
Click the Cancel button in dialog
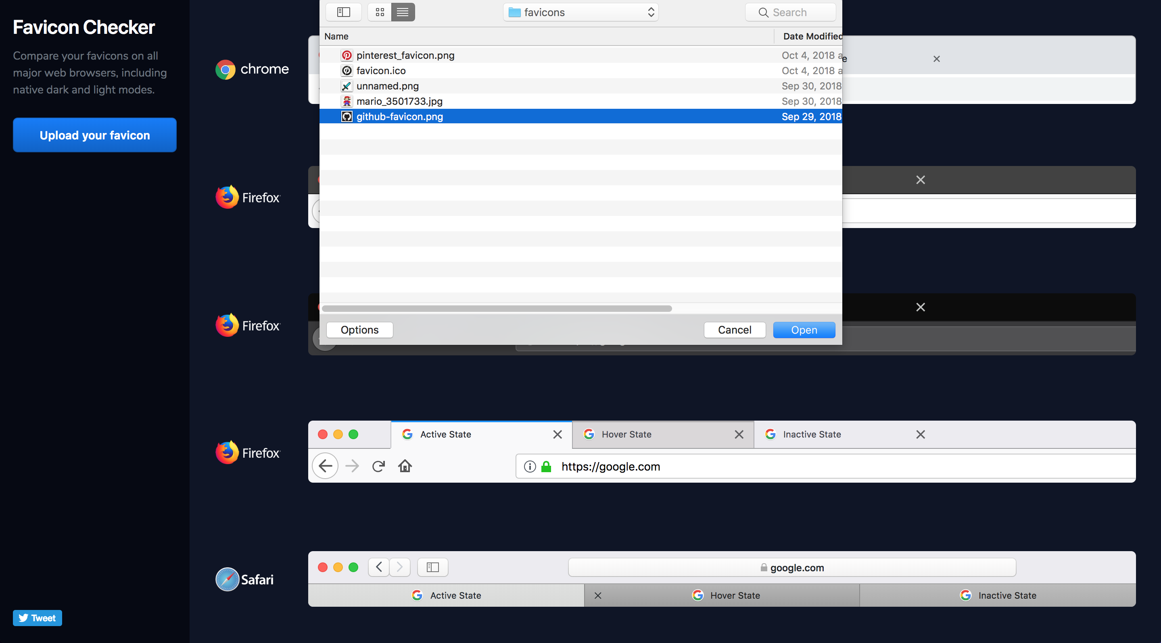[734, 330]
